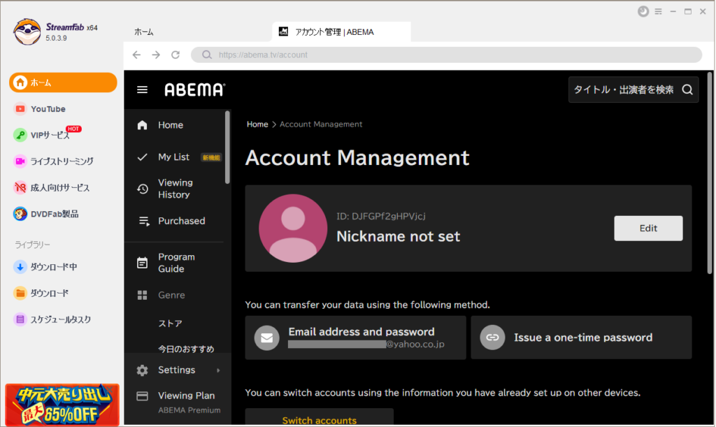This screenshot has width=716, height=427.
Task: Go back with the browser back arrow
Action: pyautogui.click(x=136, y=55)
